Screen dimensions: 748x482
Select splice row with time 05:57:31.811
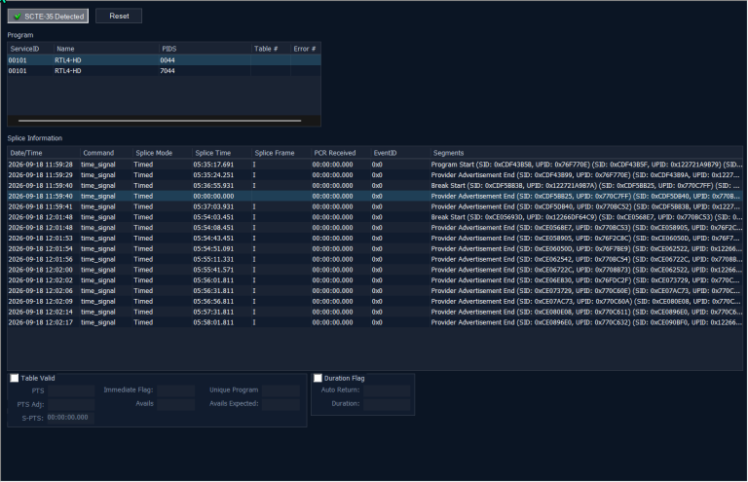(x=375, y=312)
